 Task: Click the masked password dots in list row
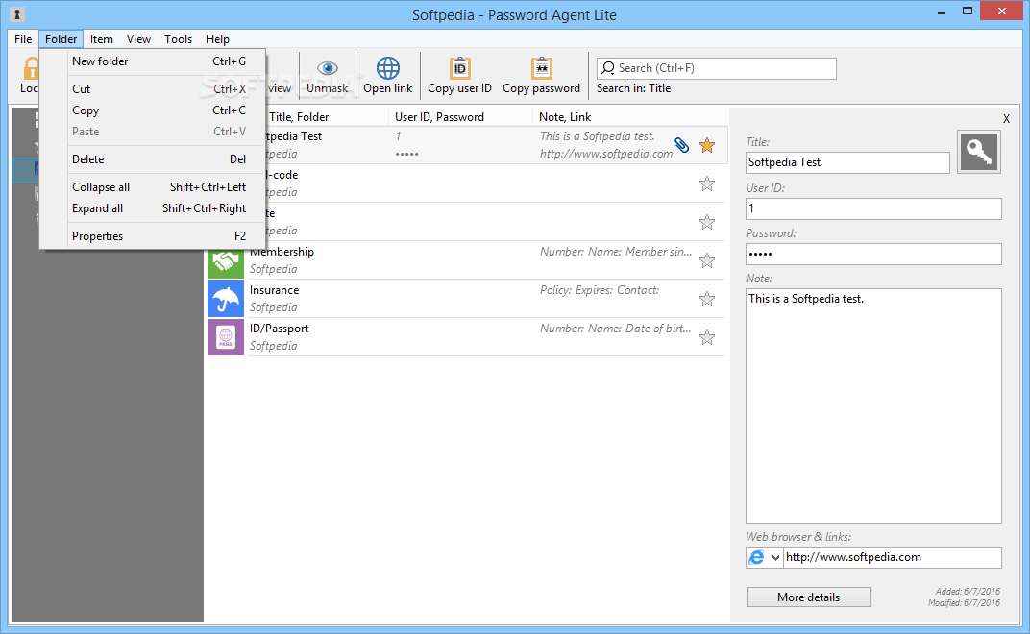coord(406,155)
